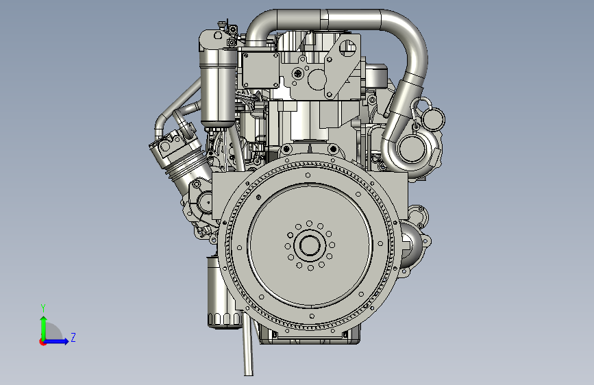This screenshot has height=385, width=594.
Task: Select the dipstick tube below the engine
Action: tap(248, 344)
